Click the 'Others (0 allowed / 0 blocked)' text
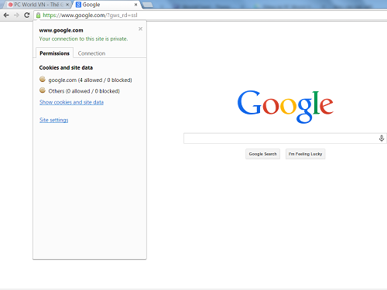 (x=84, y=91)
